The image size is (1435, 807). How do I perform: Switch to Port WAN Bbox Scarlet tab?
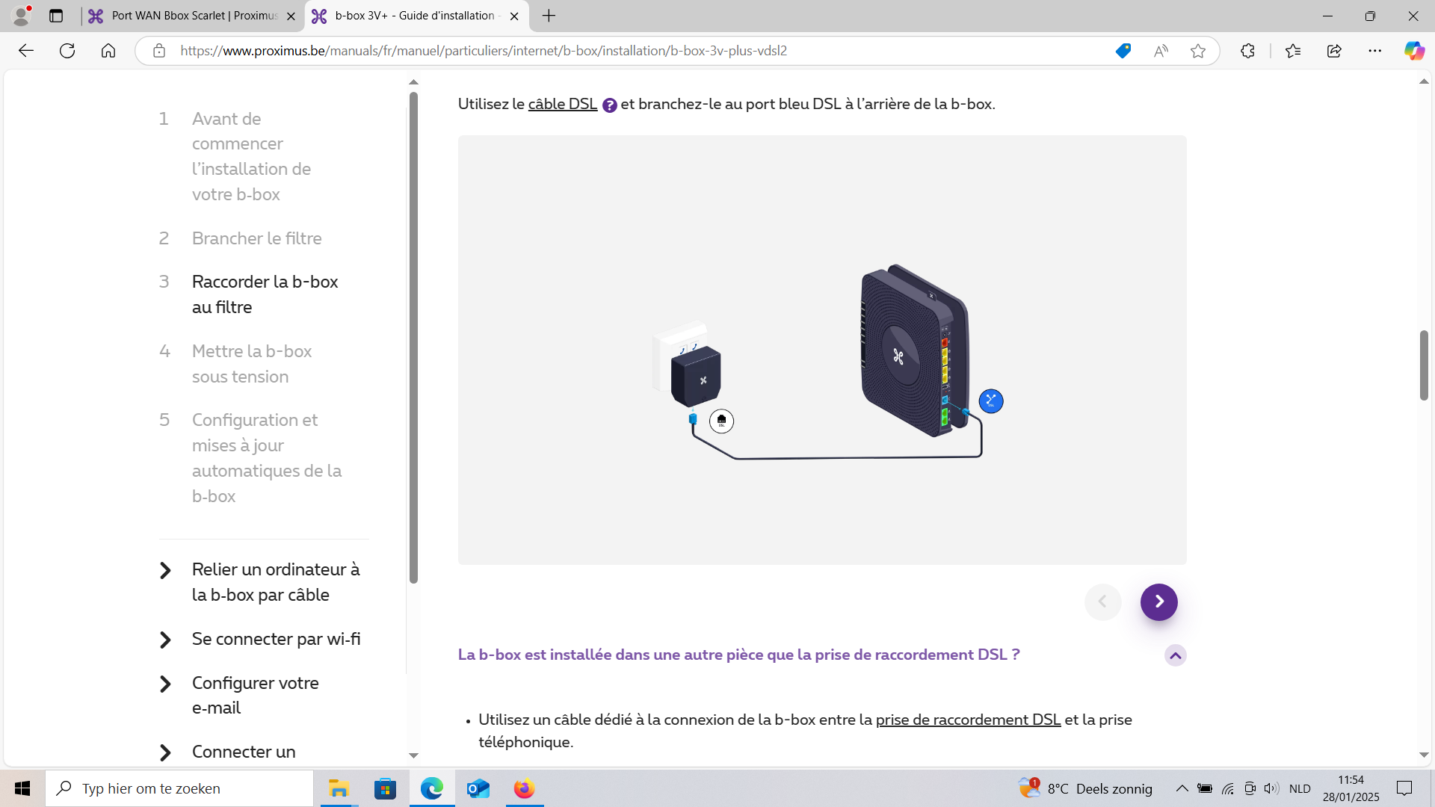pos(193,16)
